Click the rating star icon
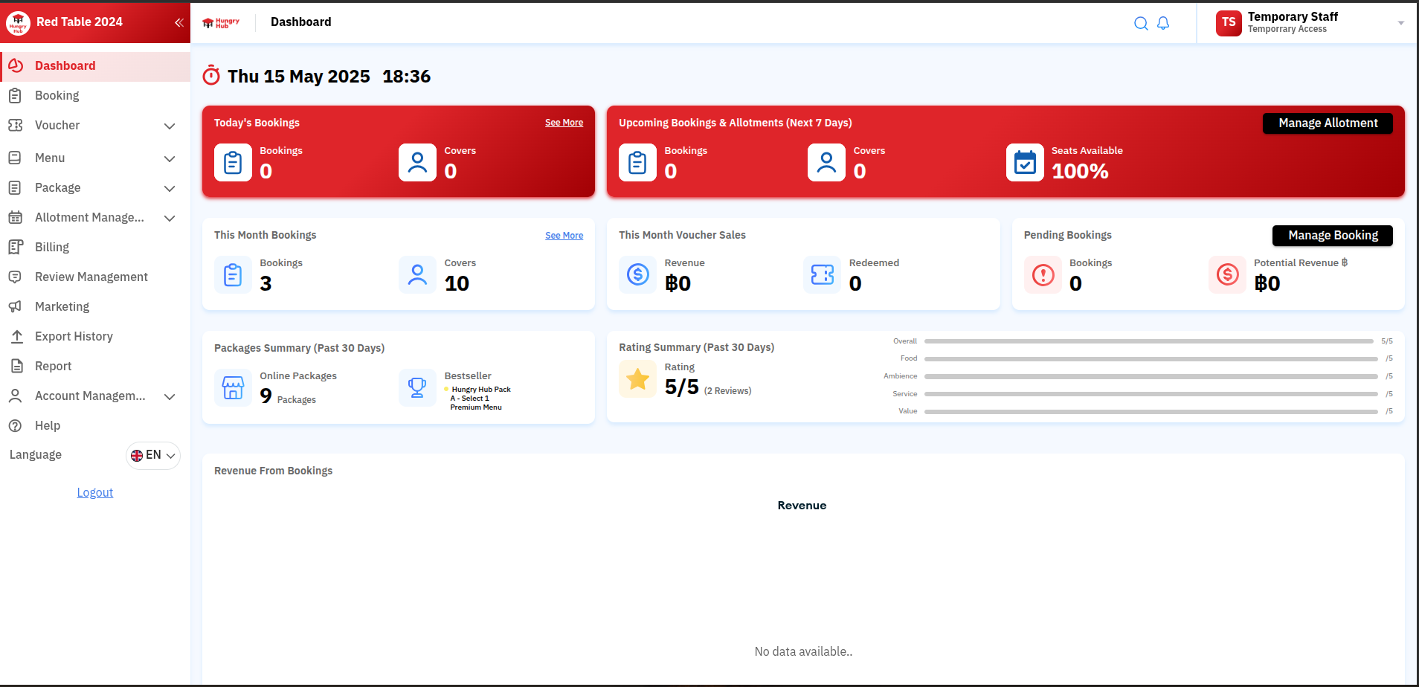 637,379
